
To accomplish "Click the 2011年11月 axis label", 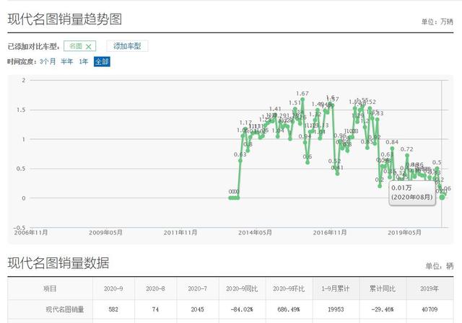I will (180, 233).
